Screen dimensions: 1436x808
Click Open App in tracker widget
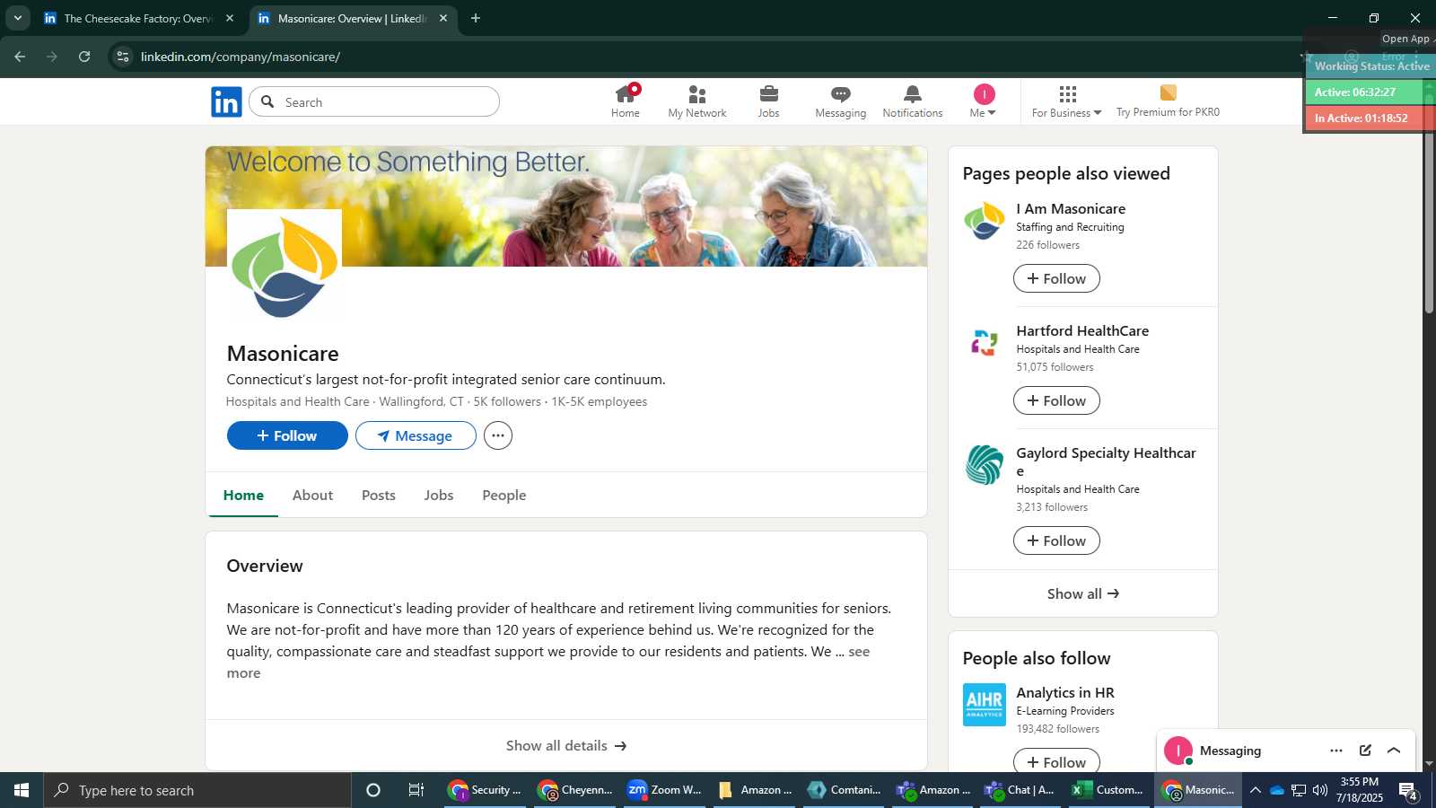1405,39
